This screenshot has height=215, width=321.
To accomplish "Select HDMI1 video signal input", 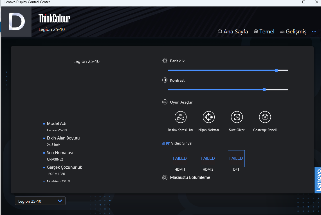I will [x=180, y=159].
